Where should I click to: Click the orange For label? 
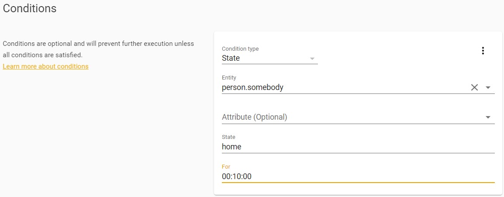(x=226, y=167)
